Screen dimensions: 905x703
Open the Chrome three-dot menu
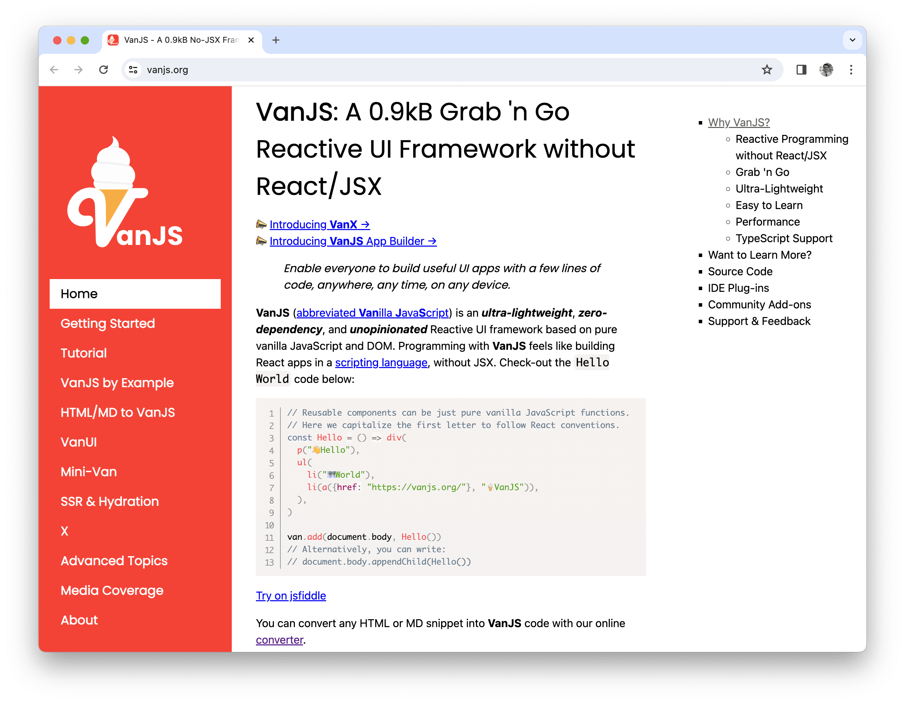pyautogui.click(x=851, y=70)
